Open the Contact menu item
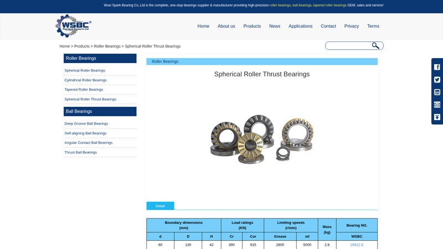443x249 pixels. [328, 26]
